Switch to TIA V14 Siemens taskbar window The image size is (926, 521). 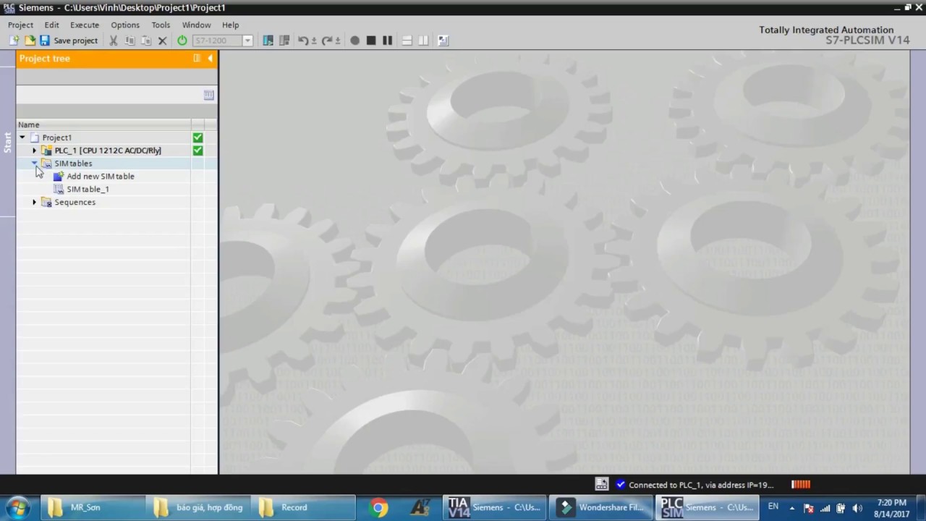pos(496,507)
